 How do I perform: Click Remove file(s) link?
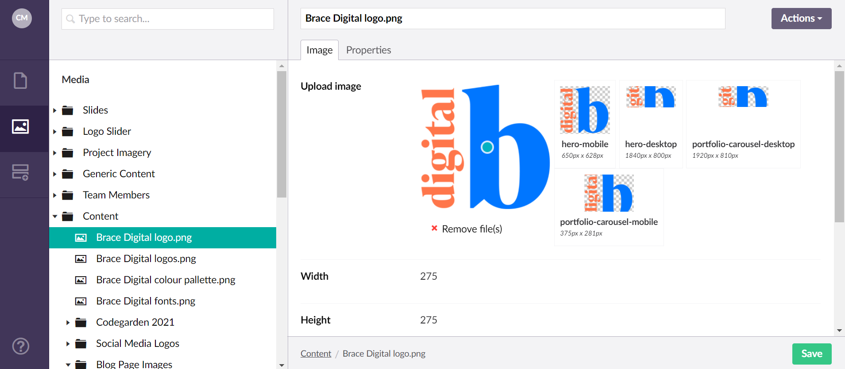(472, 229)
